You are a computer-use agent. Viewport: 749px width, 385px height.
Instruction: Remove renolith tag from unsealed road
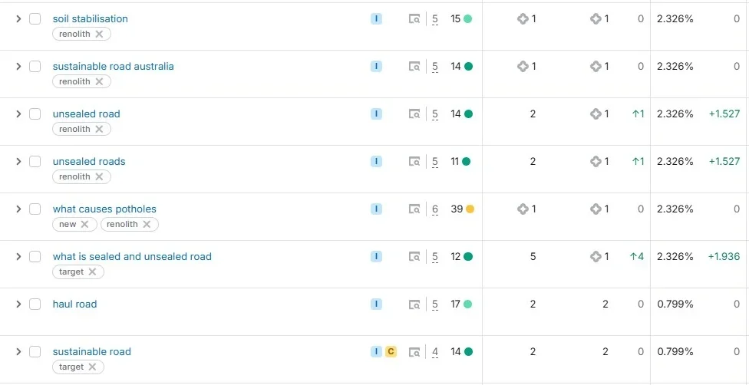tap(99, 129)
